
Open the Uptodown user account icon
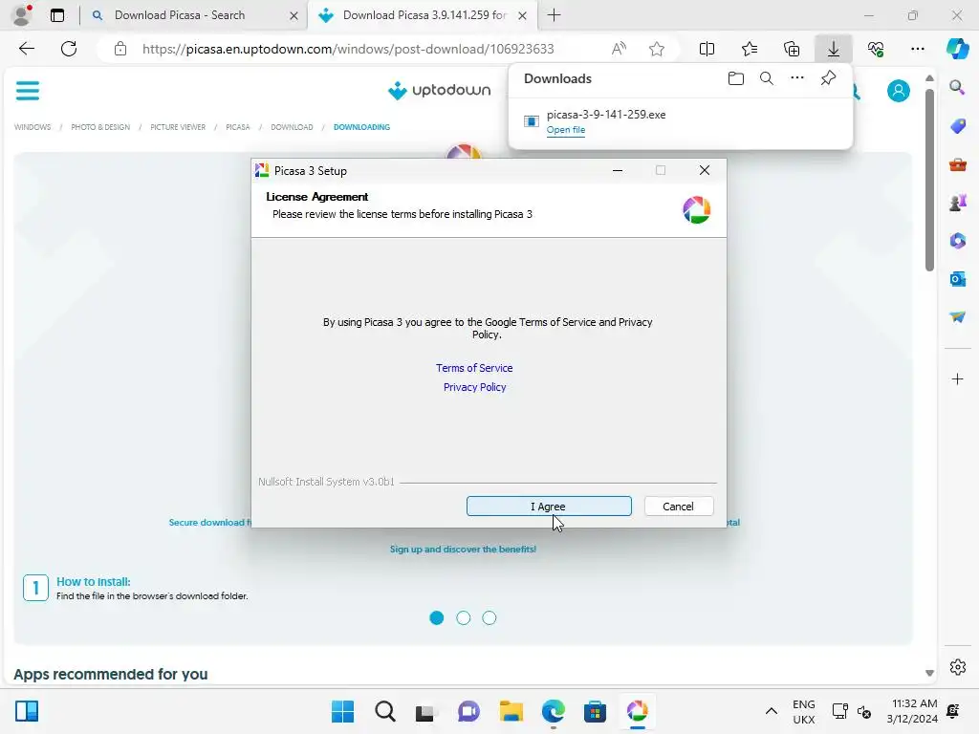(898, 91)
